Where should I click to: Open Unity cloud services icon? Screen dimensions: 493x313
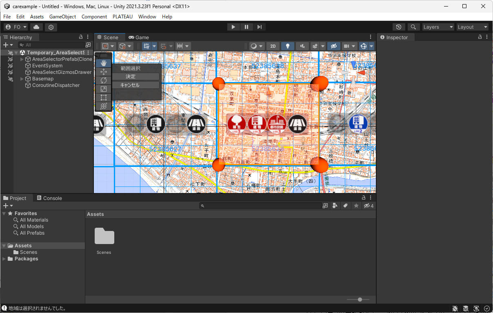pyautogui.click(x=36, y=27)
